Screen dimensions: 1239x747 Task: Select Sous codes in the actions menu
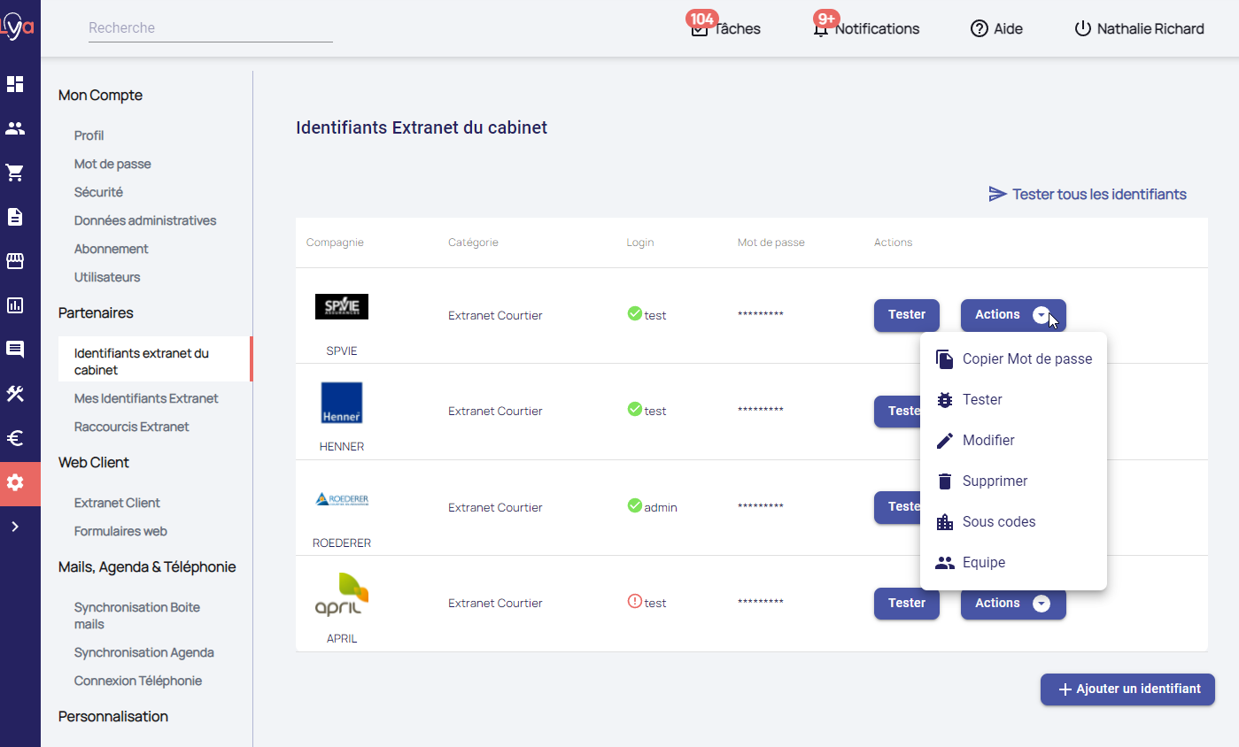tap(998, 522)
